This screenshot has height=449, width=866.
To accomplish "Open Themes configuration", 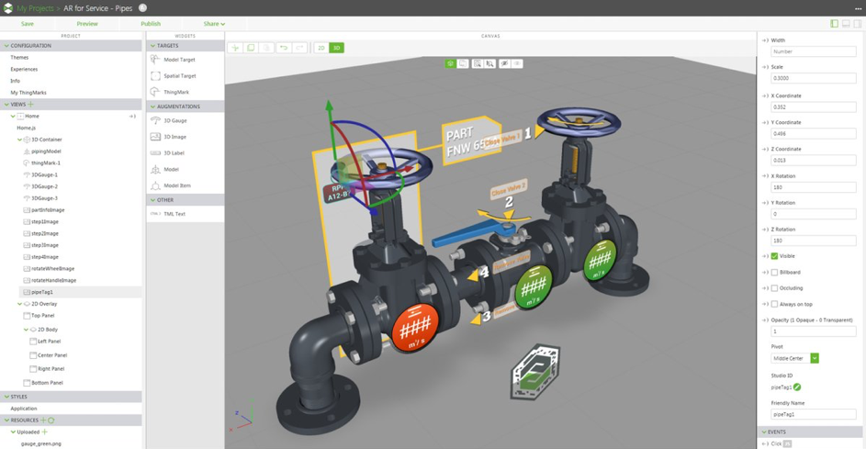I will point(19,58).
